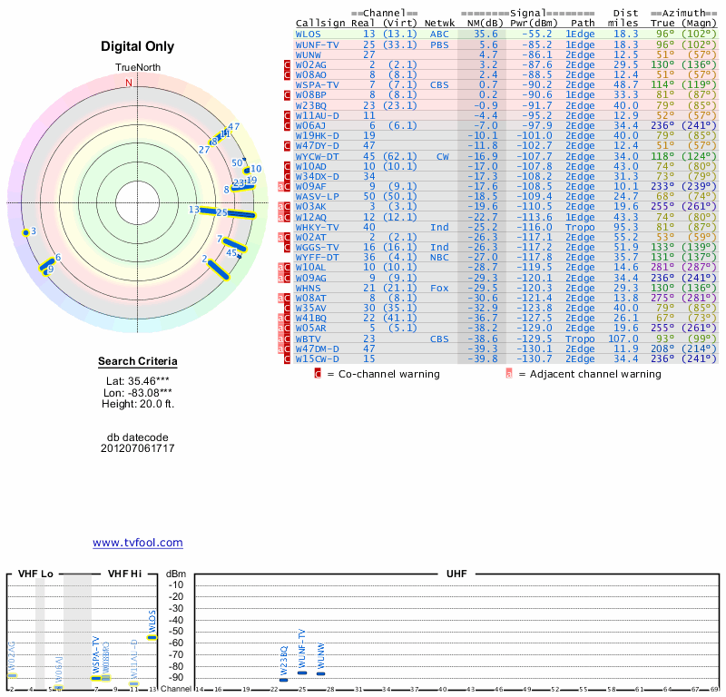Select the WSPA-TV callsign in the table
This screenshot has width=726, height=697.
318,84
